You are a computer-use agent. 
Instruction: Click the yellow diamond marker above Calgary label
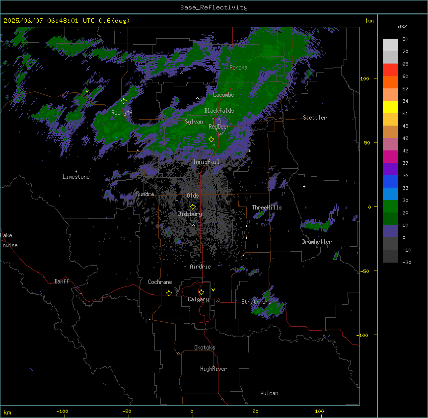click(x=201, y=292)
